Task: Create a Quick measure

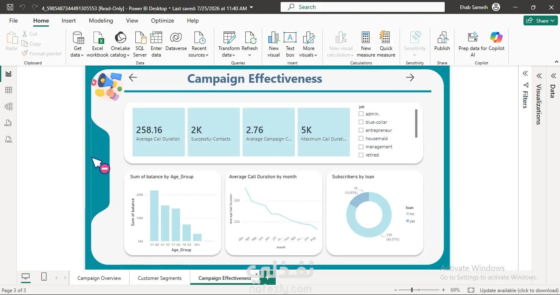Action: point(386,45)
